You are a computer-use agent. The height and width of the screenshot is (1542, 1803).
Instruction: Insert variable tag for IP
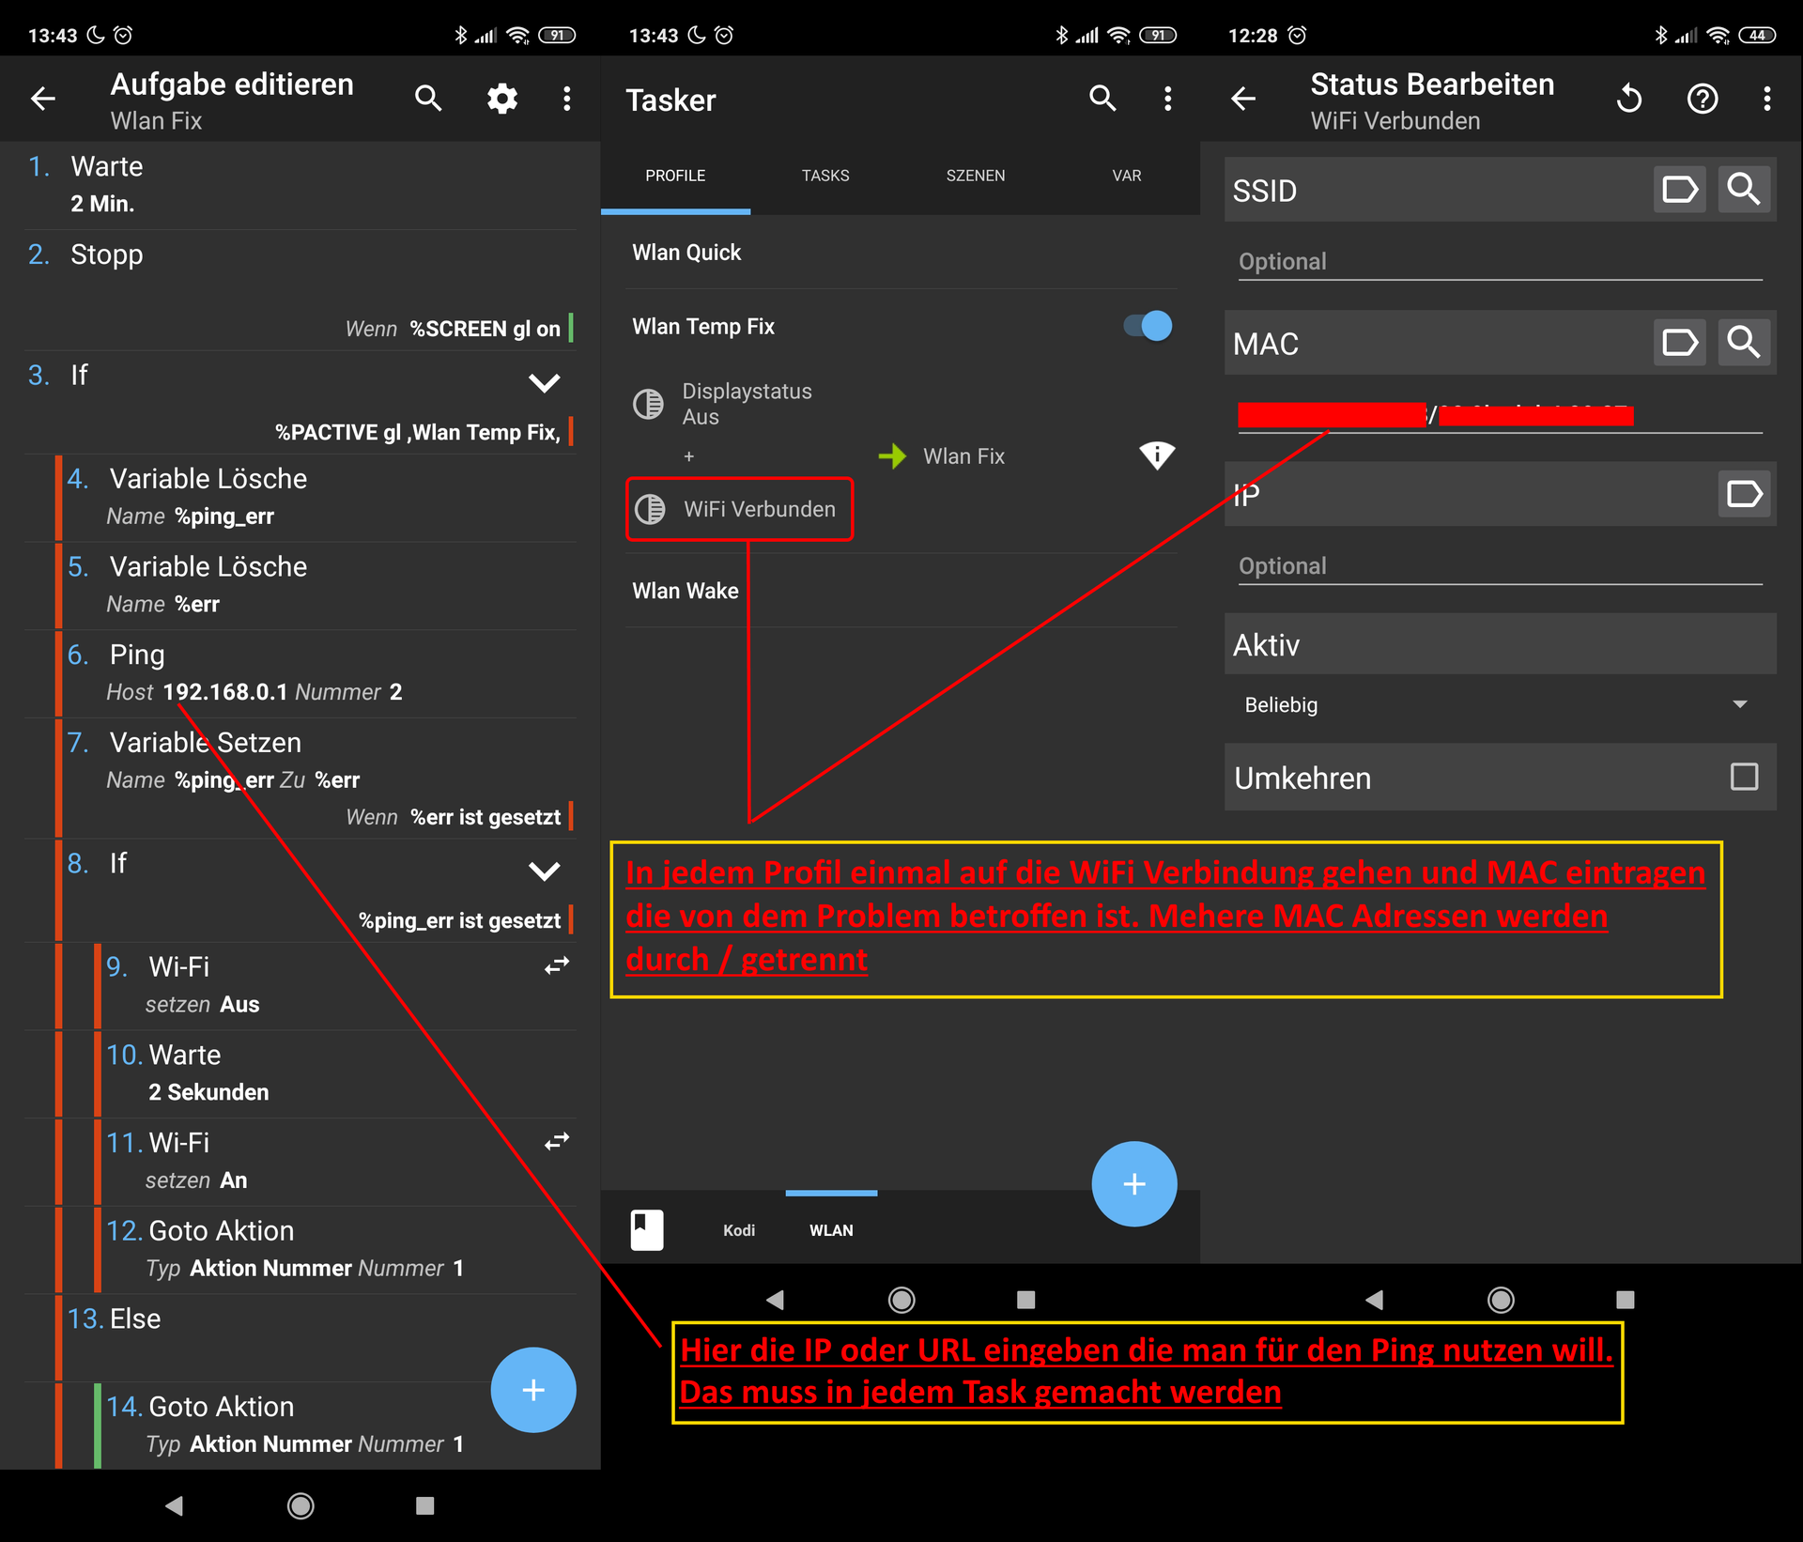click(x=1744, y=494)
